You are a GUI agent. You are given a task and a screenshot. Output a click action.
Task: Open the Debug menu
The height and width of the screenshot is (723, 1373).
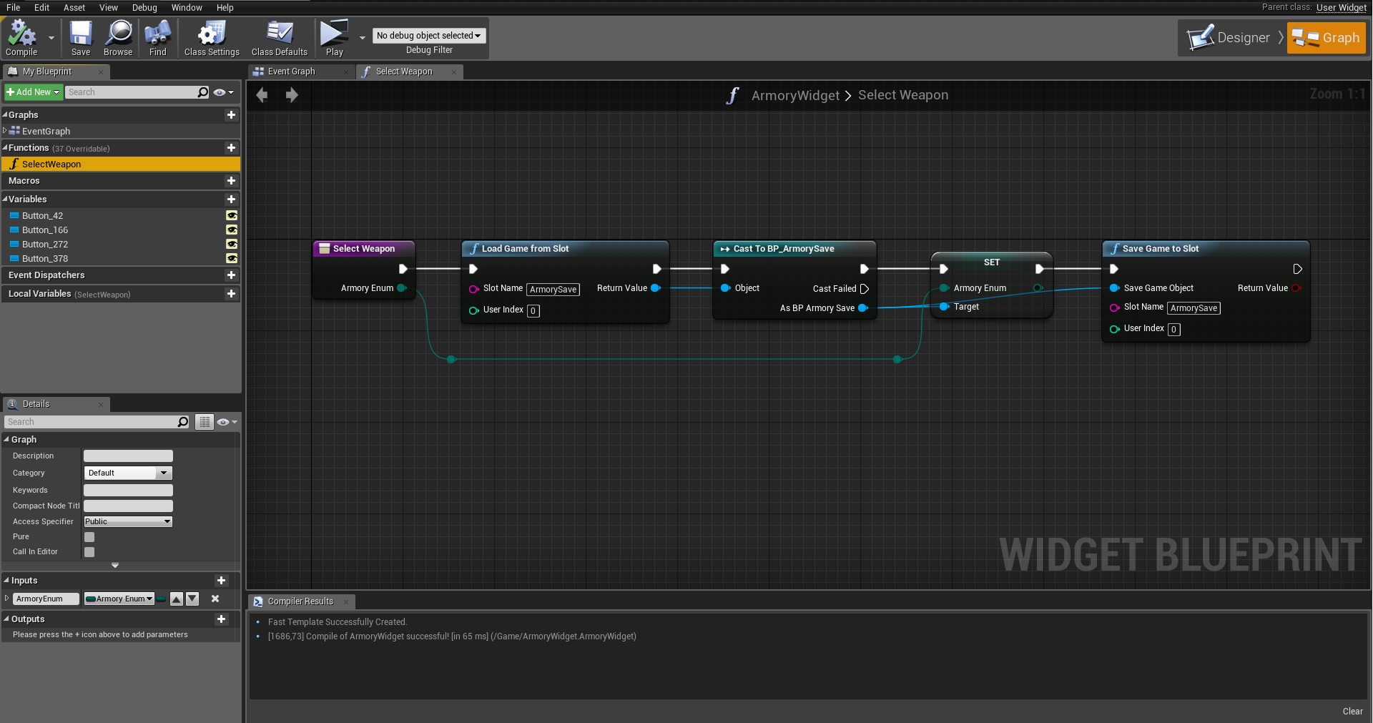tap(144, 7)
